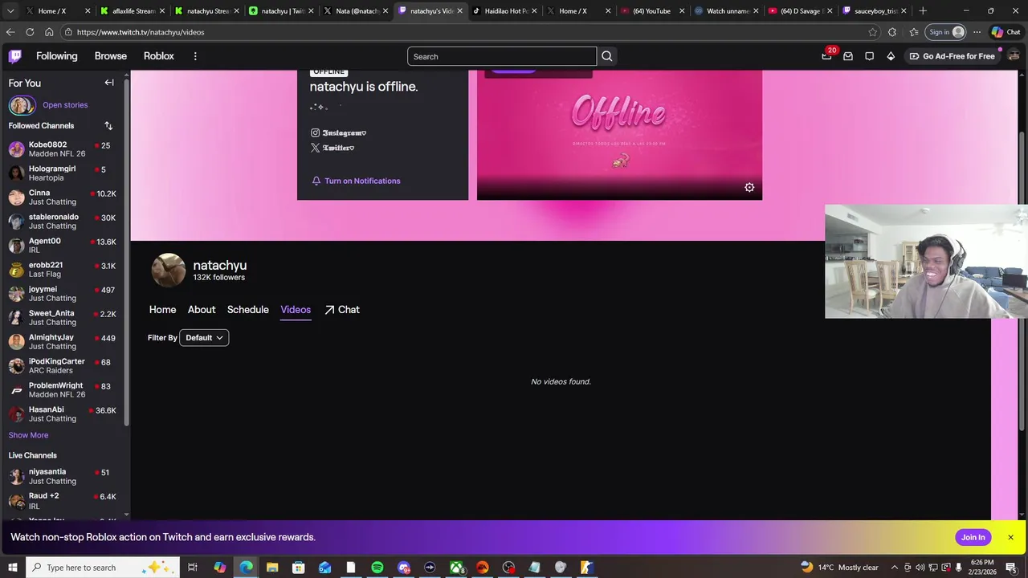Click Join In on Roblox banner
Image resolution: width=1028 pixels, height=578 pixels.
973,537
